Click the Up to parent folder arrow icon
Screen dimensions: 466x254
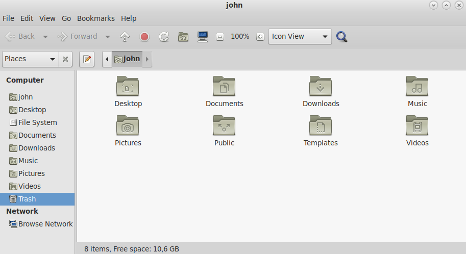pyautogui.click(x=125, y=37)
